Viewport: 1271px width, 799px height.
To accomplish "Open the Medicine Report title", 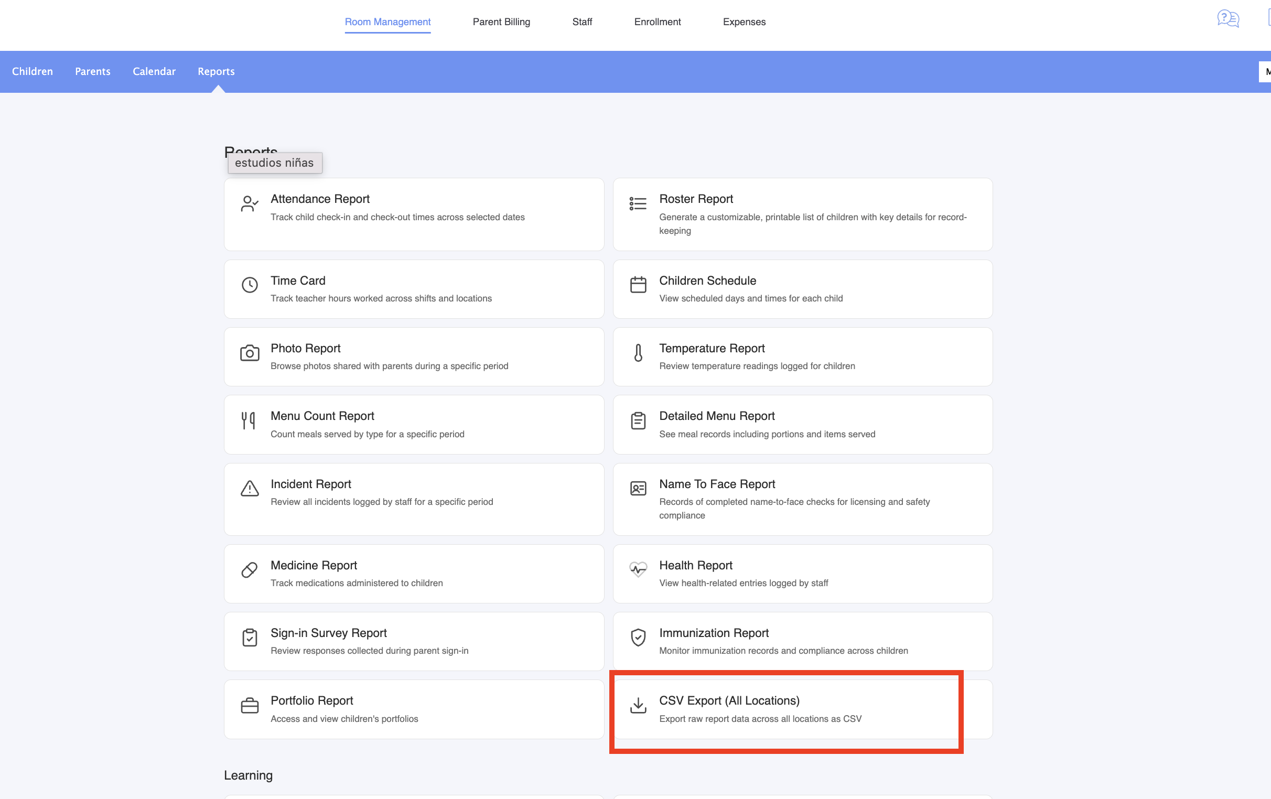I will (314, 565).
